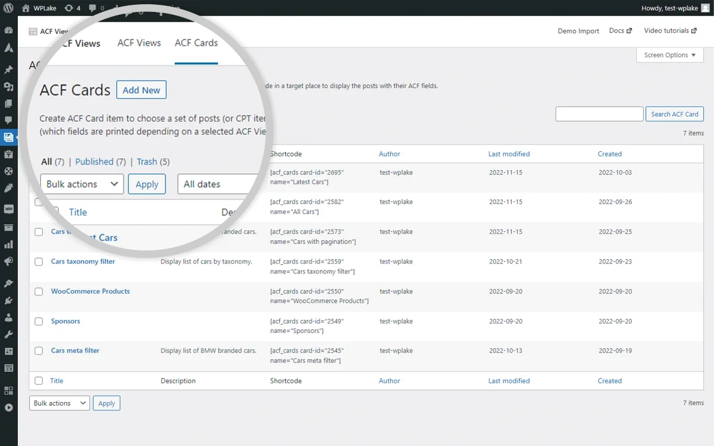Select the highlighted ACF Views sidebar icon
The width and height of the screenshot is (714, 446).
click(9, 137)
